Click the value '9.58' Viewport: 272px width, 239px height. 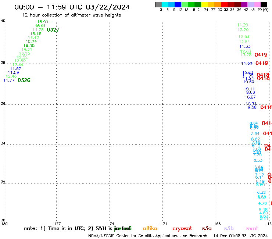point(252,107)
